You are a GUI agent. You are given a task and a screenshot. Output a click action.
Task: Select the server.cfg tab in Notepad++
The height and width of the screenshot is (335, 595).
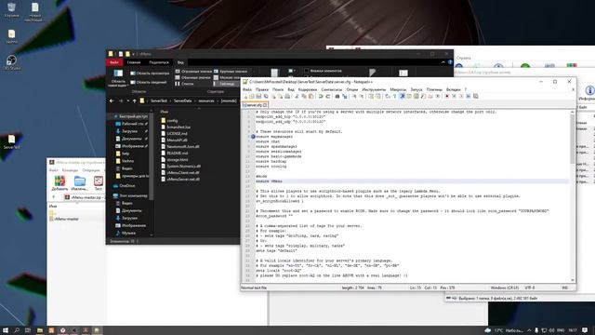tap(255, 105)
